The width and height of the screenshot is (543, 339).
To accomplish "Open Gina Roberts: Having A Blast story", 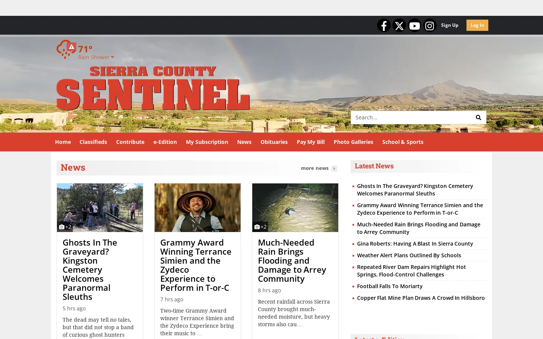I will click(x=415, y=244).
